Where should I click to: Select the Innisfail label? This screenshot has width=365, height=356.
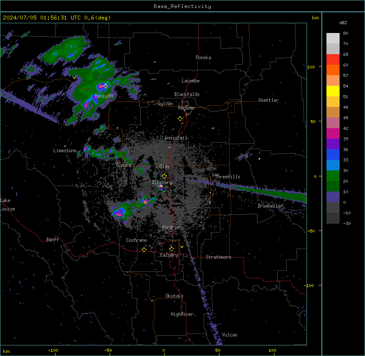(176, 138)
